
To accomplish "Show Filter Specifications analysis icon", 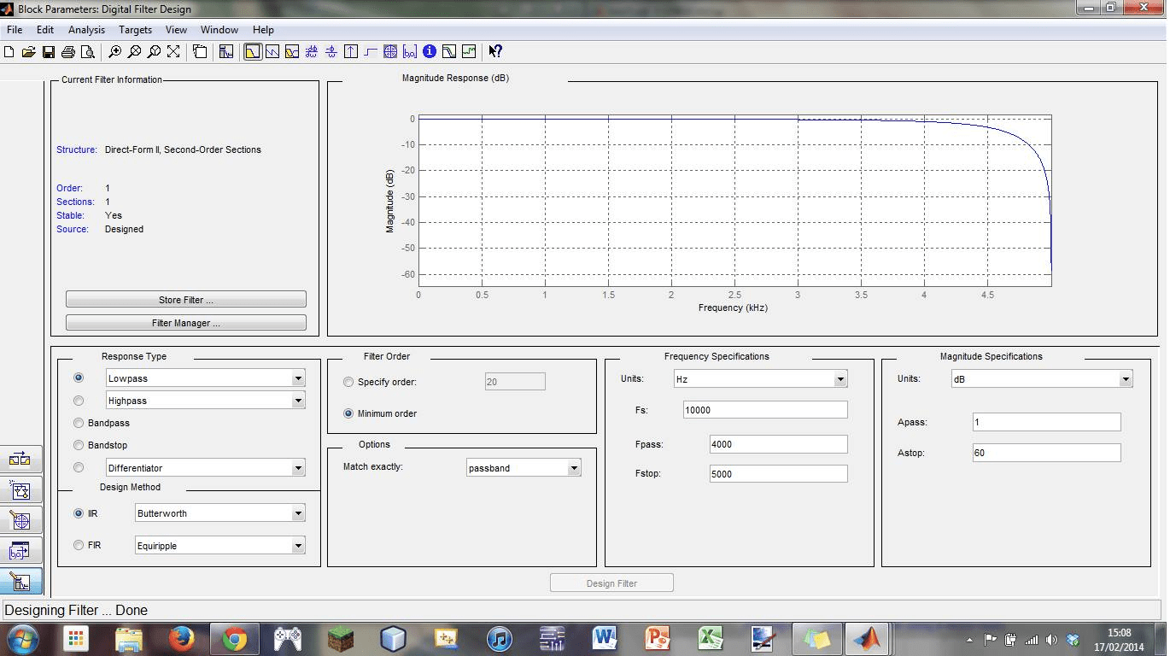I will (x=226, y=51).
